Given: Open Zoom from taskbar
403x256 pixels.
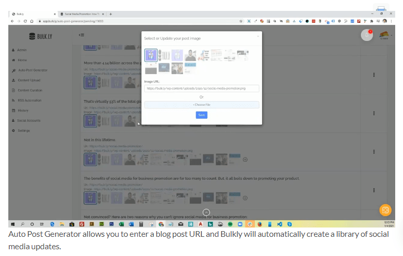Looking at the screenshot, I should (240, 224).
